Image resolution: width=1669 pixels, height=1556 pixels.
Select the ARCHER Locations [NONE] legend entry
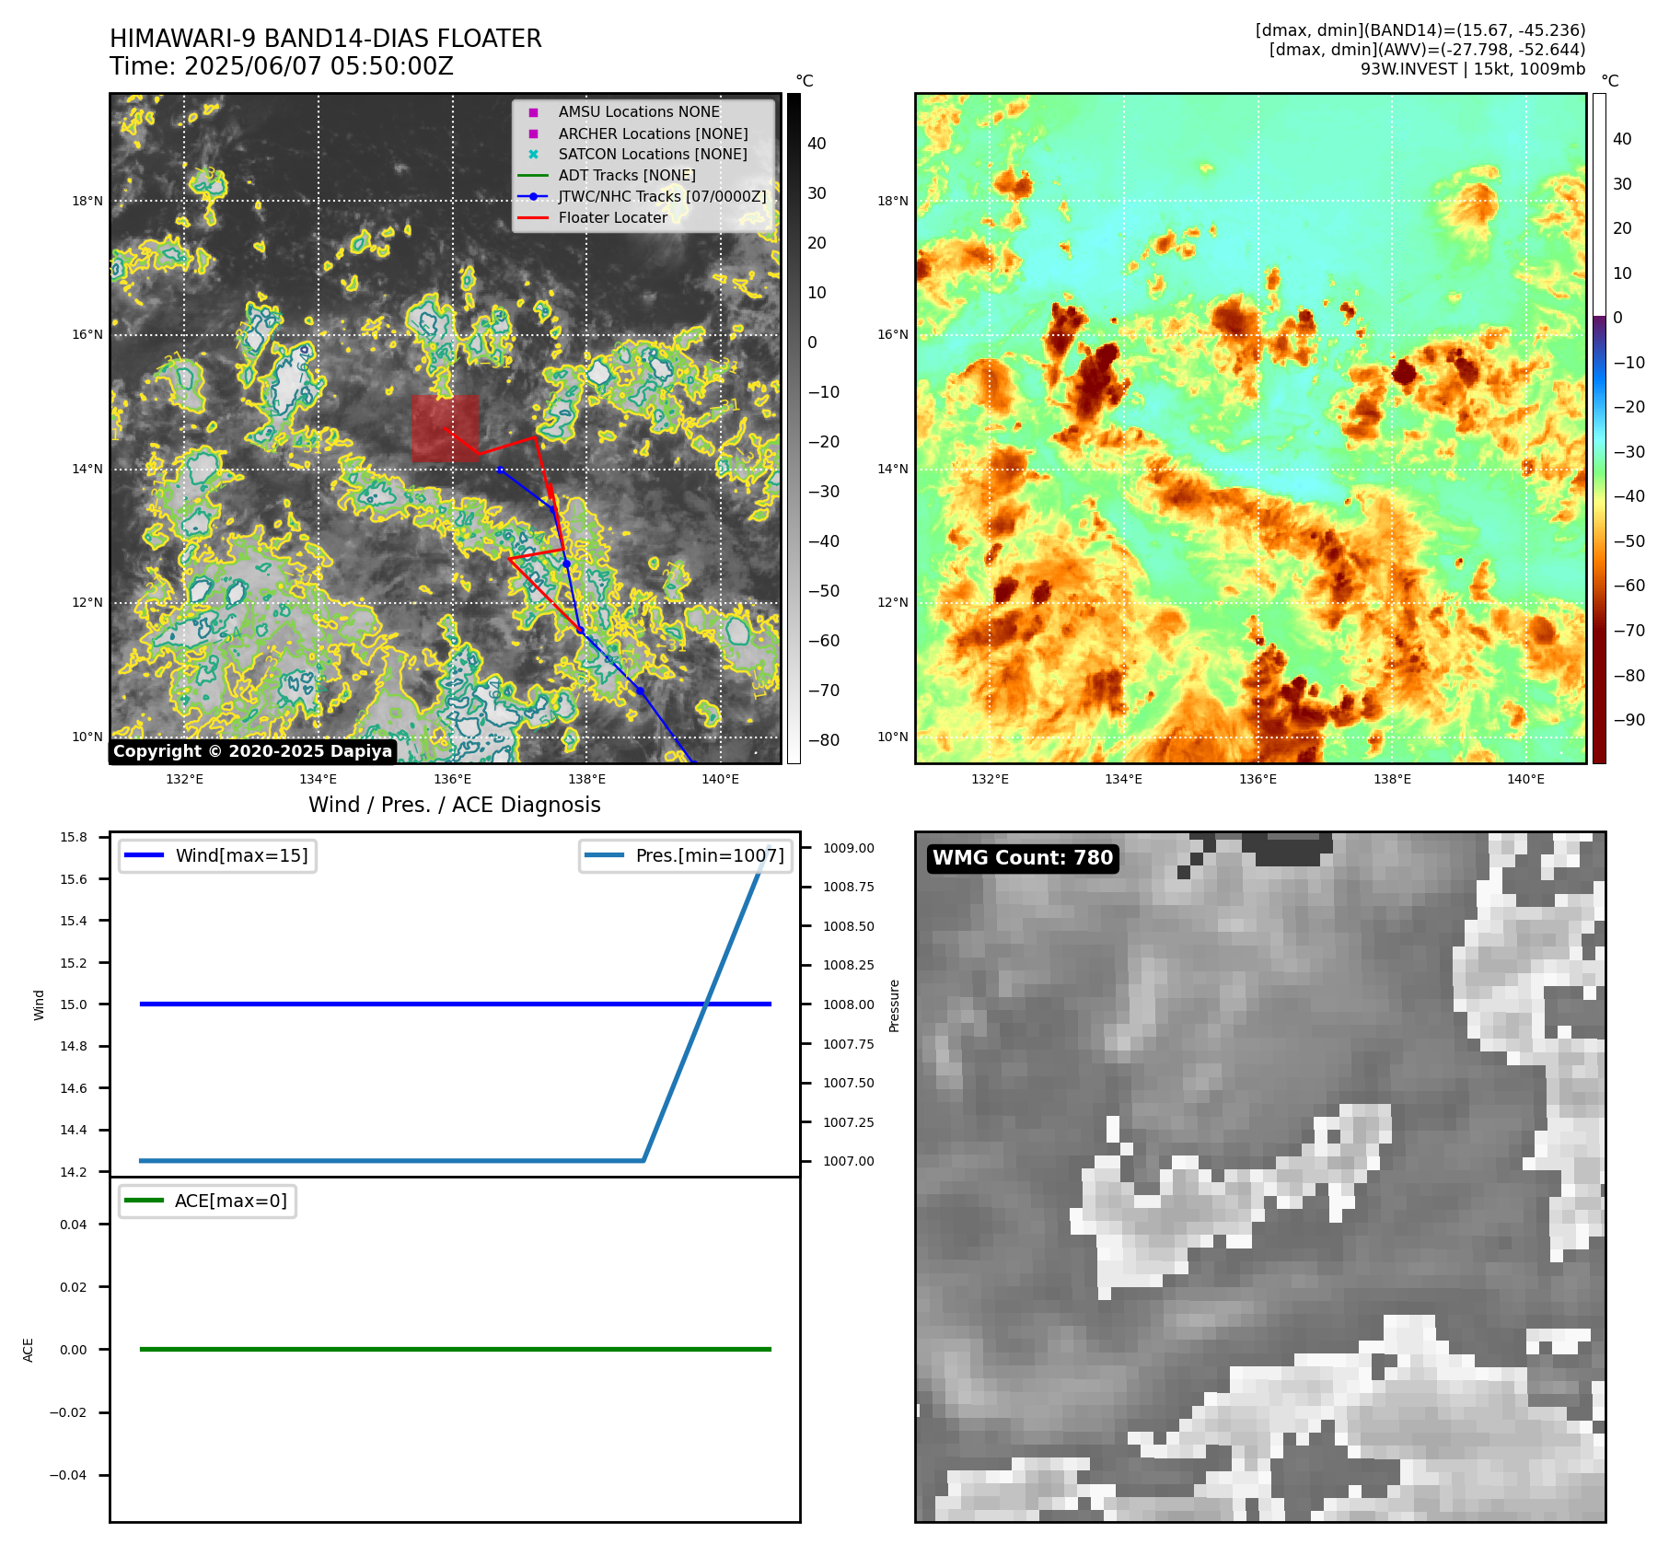(x=653, y=134)
